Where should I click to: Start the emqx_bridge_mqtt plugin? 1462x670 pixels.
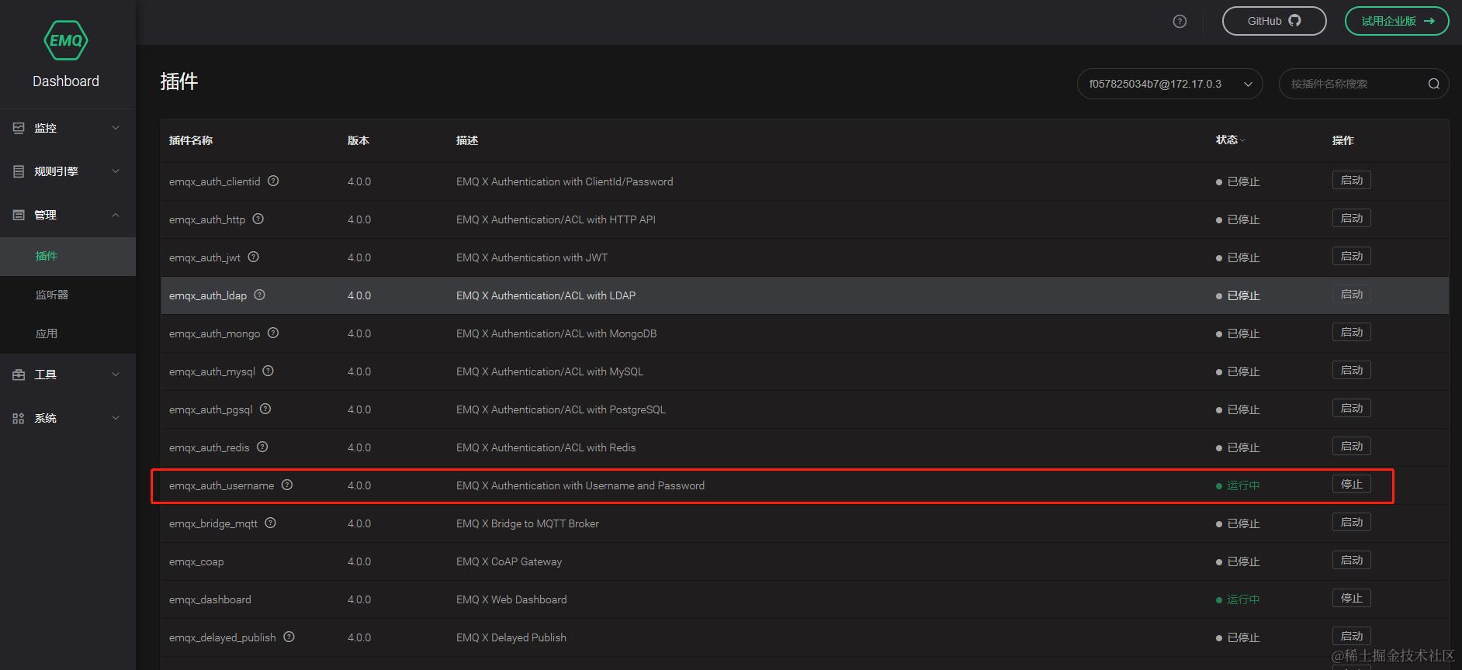pyautogui.click(x=1352, y=522)
